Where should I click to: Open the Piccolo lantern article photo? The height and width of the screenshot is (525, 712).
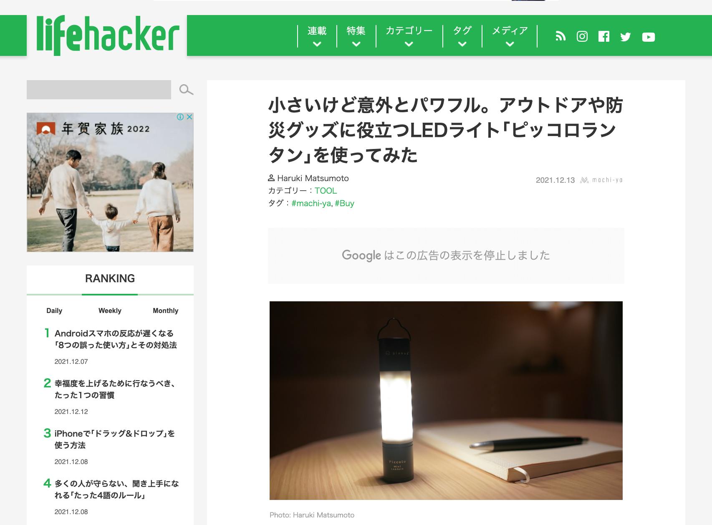click(x=446, y=401)
